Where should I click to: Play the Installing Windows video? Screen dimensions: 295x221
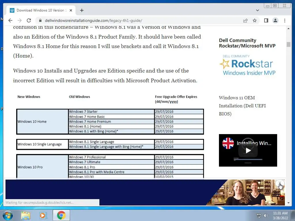tap(248, 150)
